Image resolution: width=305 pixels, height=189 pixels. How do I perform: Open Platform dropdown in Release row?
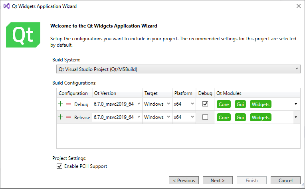tap(184, 117)
